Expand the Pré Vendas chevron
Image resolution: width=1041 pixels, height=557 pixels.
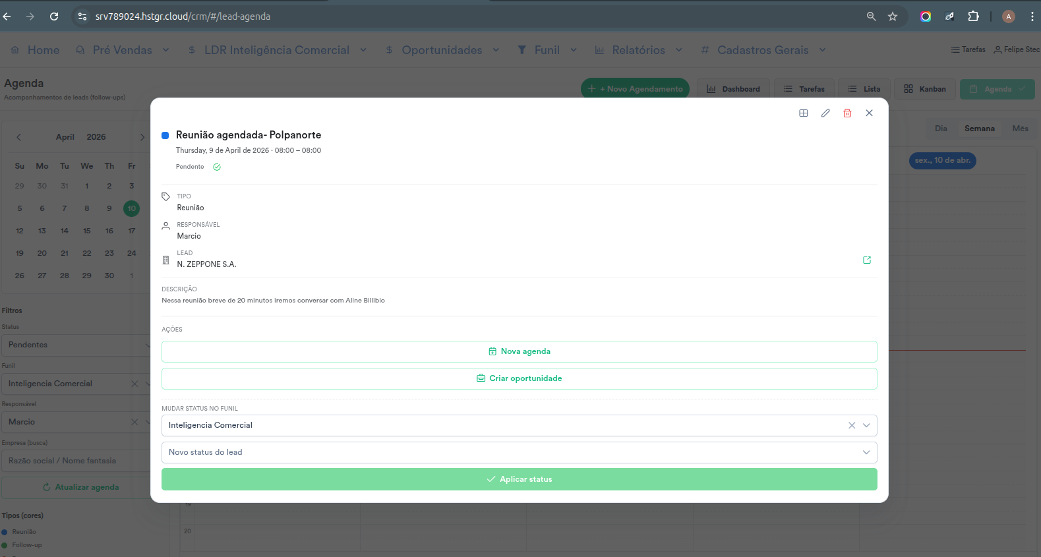[166, 50]
